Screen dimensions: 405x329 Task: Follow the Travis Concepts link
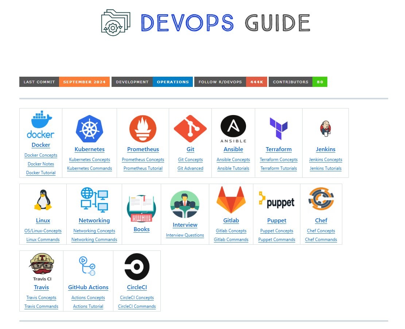click(41, 298)
